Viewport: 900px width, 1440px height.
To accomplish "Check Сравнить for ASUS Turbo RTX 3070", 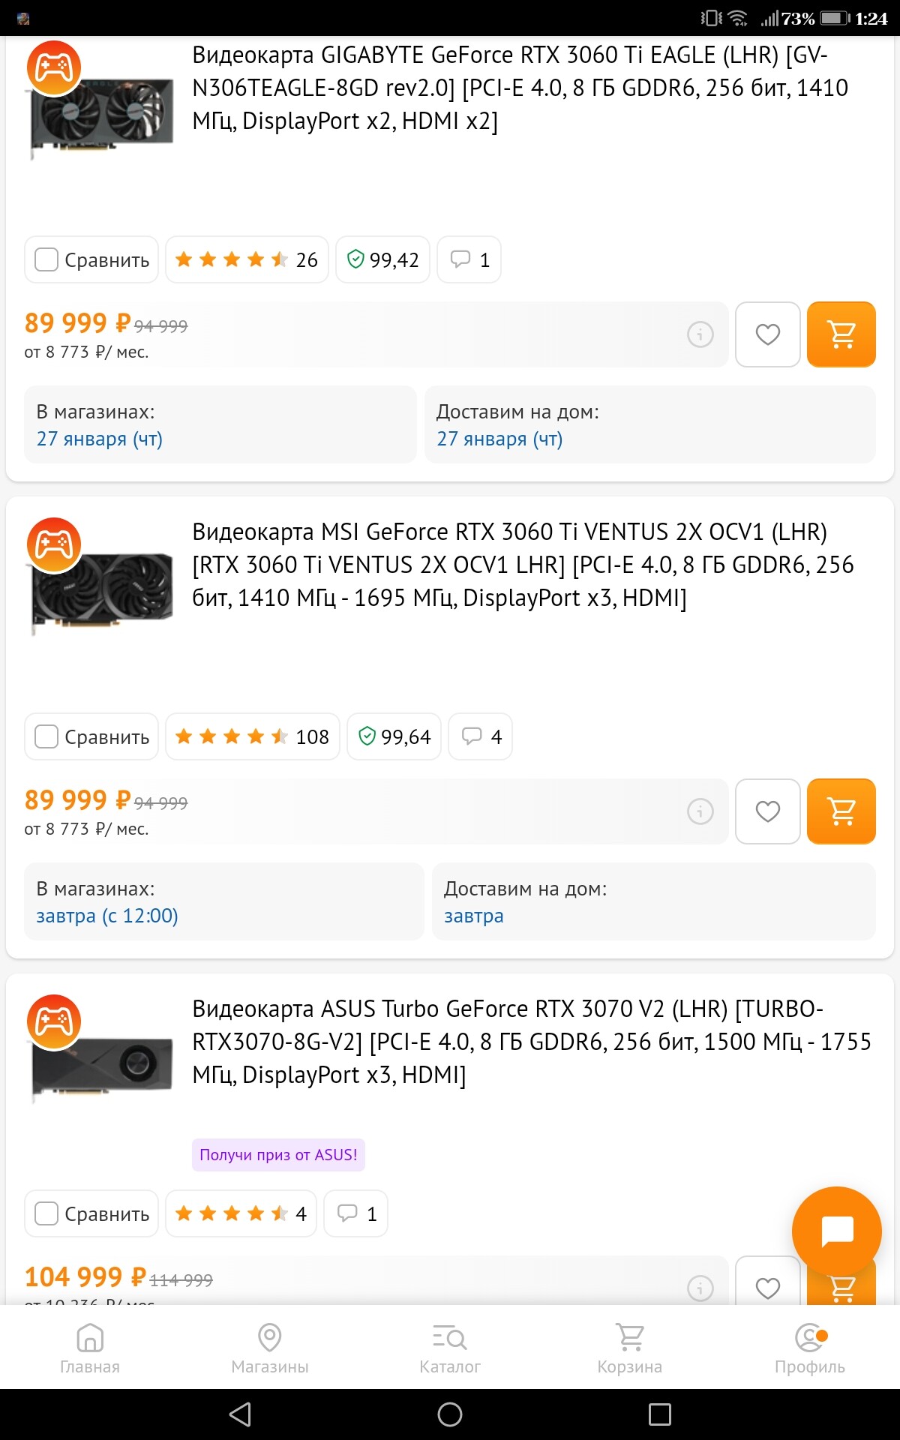I will click(47, 1213).
